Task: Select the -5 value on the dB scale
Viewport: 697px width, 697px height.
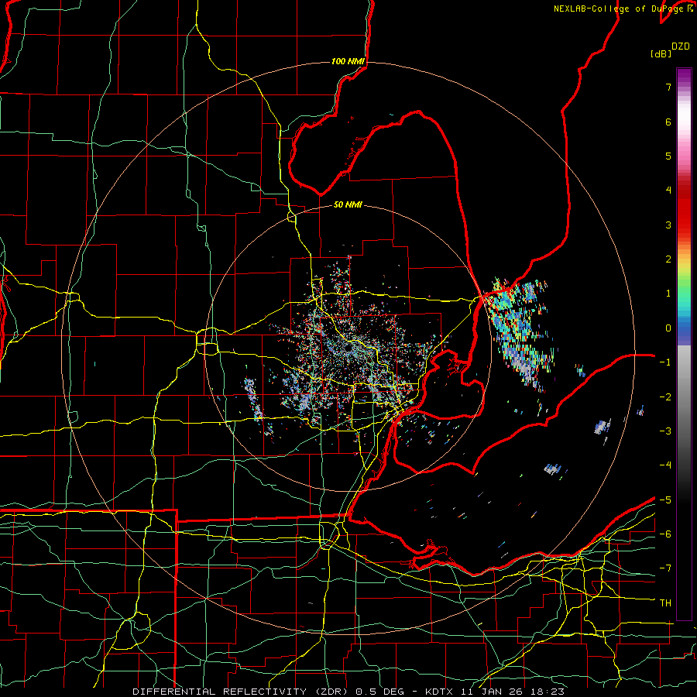Action: pos(665,500)
